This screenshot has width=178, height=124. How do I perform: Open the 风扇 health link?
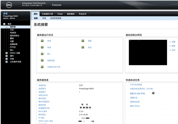(49, 48)
